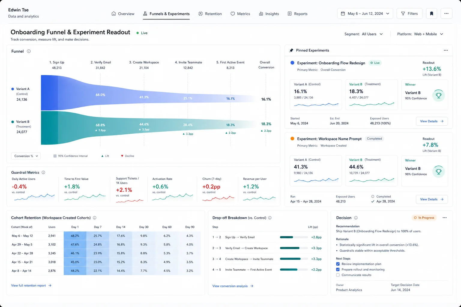The height and width of the screenshot is (307, 461).
Task: Click the Retention tab icon
Action: click(200, 13)
